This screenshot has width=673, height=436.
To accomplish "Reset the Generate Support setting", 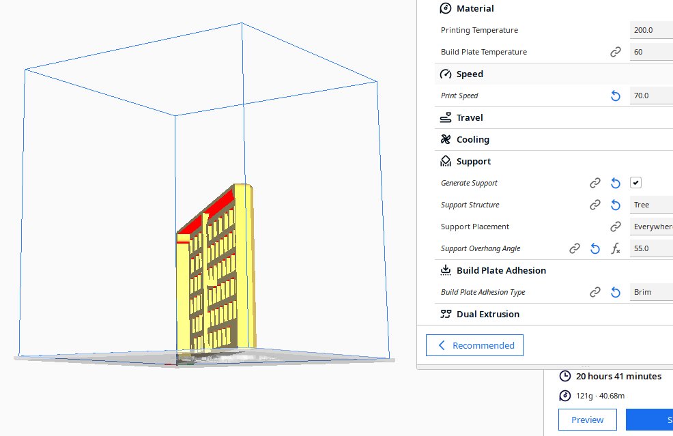I will (x=616, y=184).
